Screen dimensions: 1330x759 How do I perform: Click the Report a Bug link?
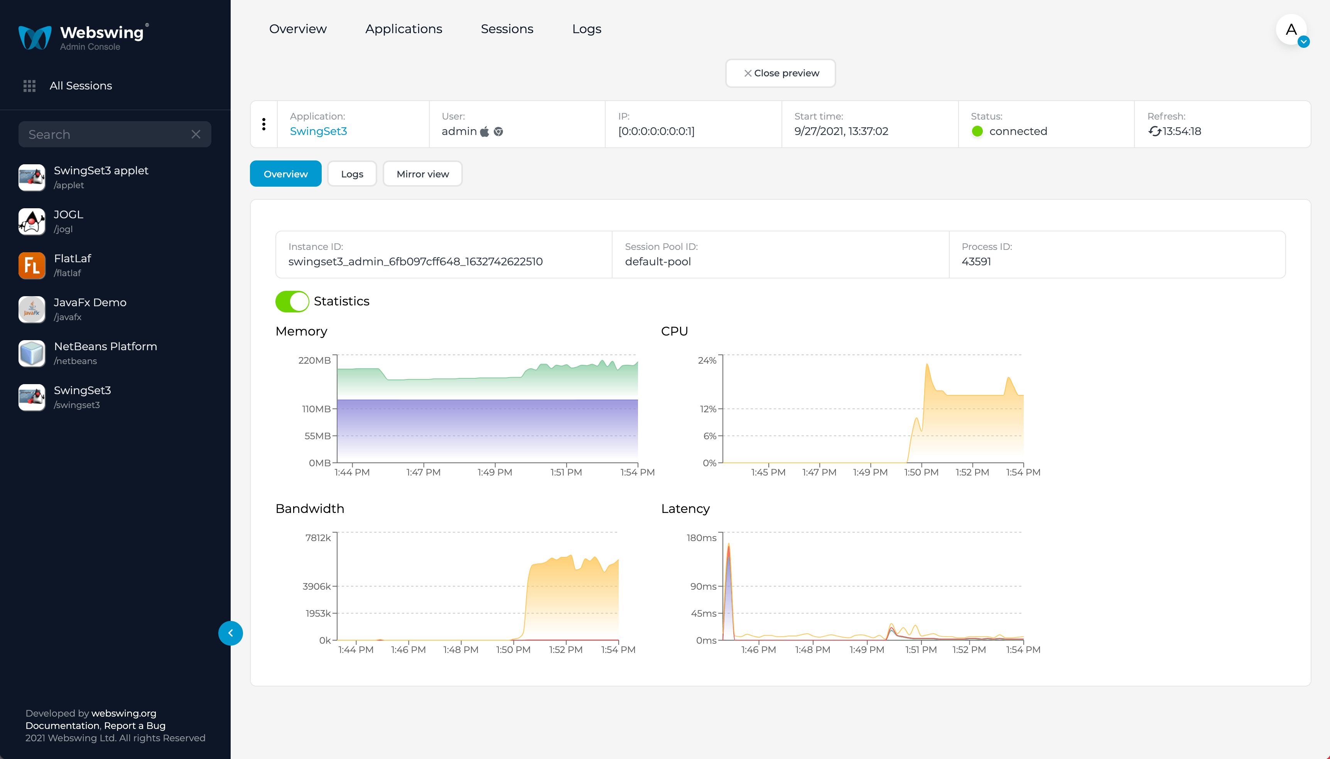[135, 725]
